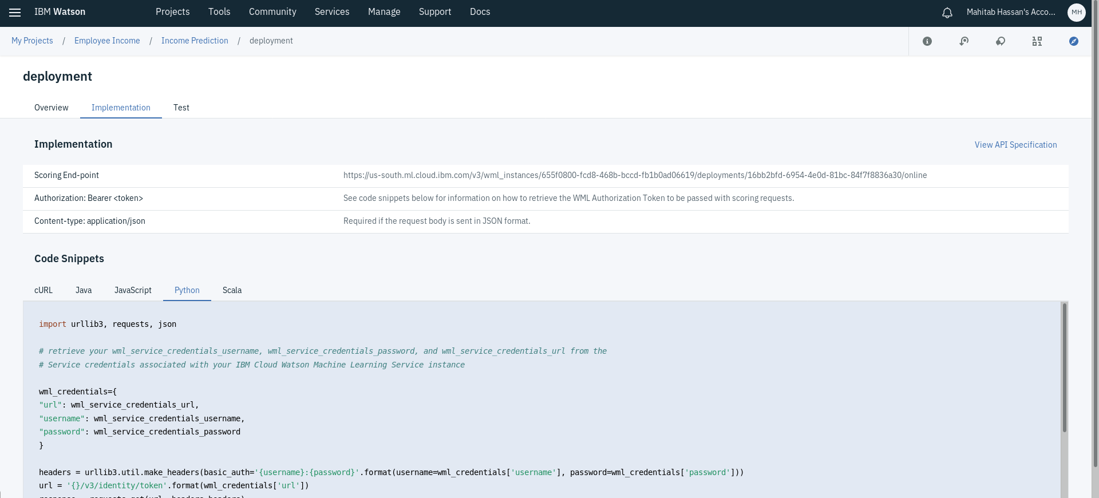Image resolution: width=1099 pixels, height=498 pixels.
Task: Open the information panel icon
Action: (927, 41)
